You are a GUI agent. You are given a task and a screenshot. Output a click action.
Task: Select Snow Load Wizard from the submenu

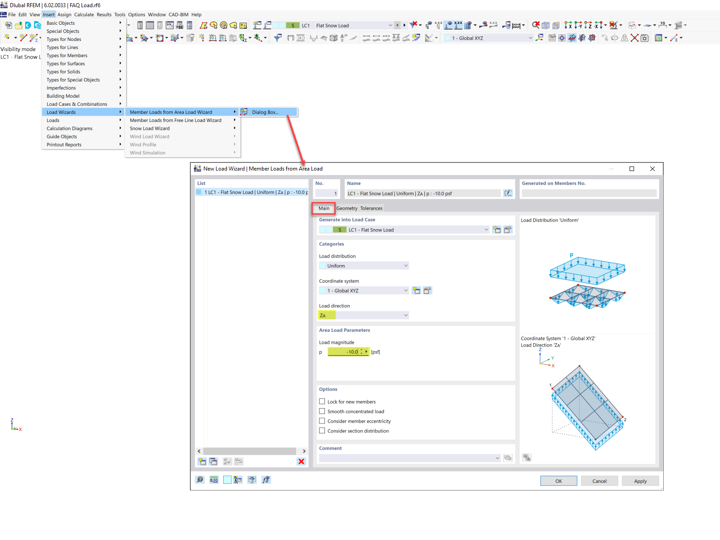[x=149, y=128]
